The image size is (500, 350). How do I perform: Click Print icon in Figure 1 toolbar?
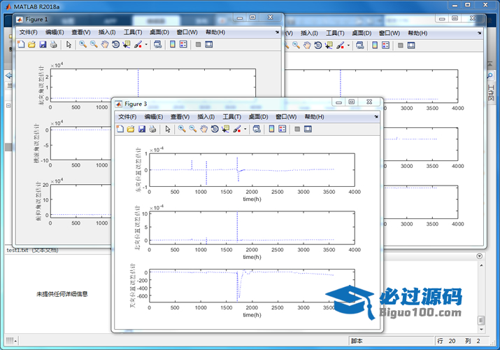54,45
